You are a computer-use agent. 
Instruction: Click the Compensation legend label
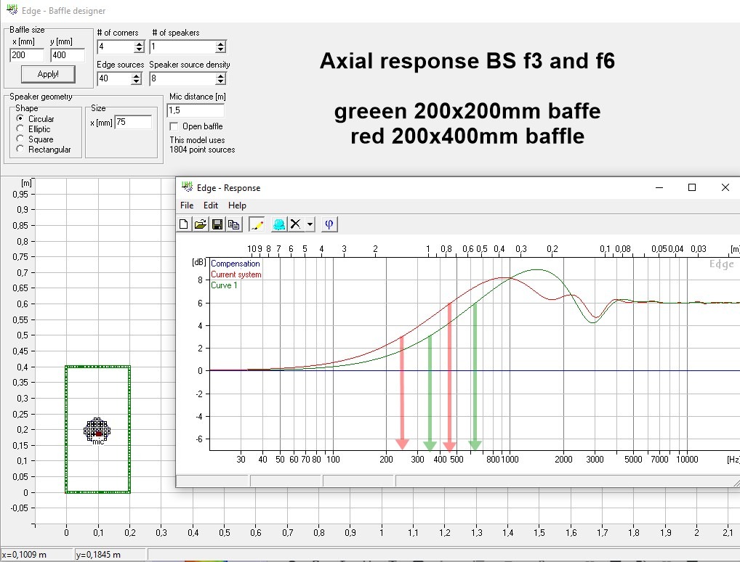tap(235, 264)
